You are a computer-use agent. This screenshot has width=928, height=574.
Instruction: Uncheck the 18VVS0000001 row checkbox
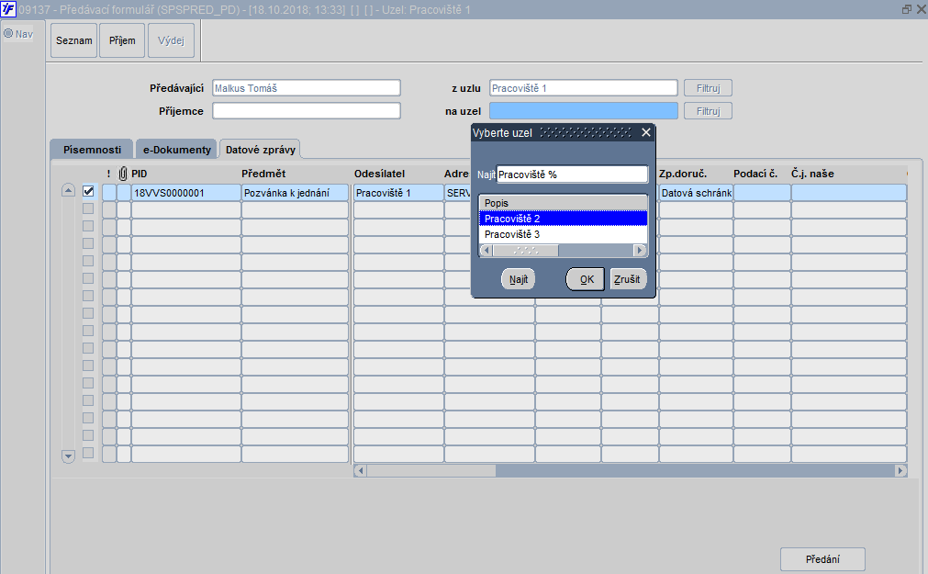coord(88,191)
